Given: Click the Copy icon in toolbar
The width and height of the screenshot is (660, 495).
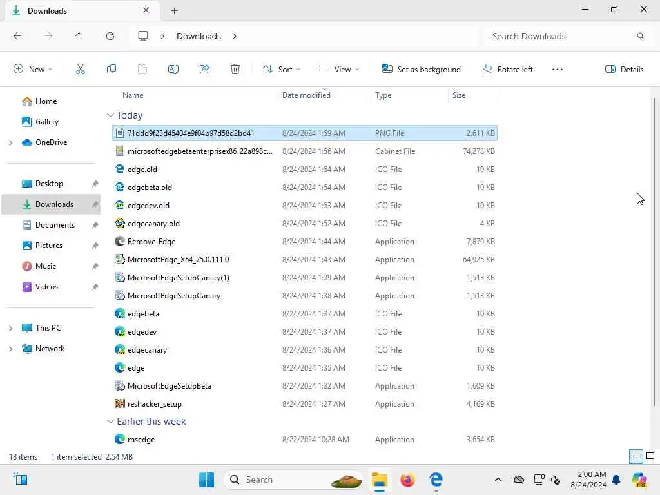Looking at the screenshot, I should tap(111, 70).
